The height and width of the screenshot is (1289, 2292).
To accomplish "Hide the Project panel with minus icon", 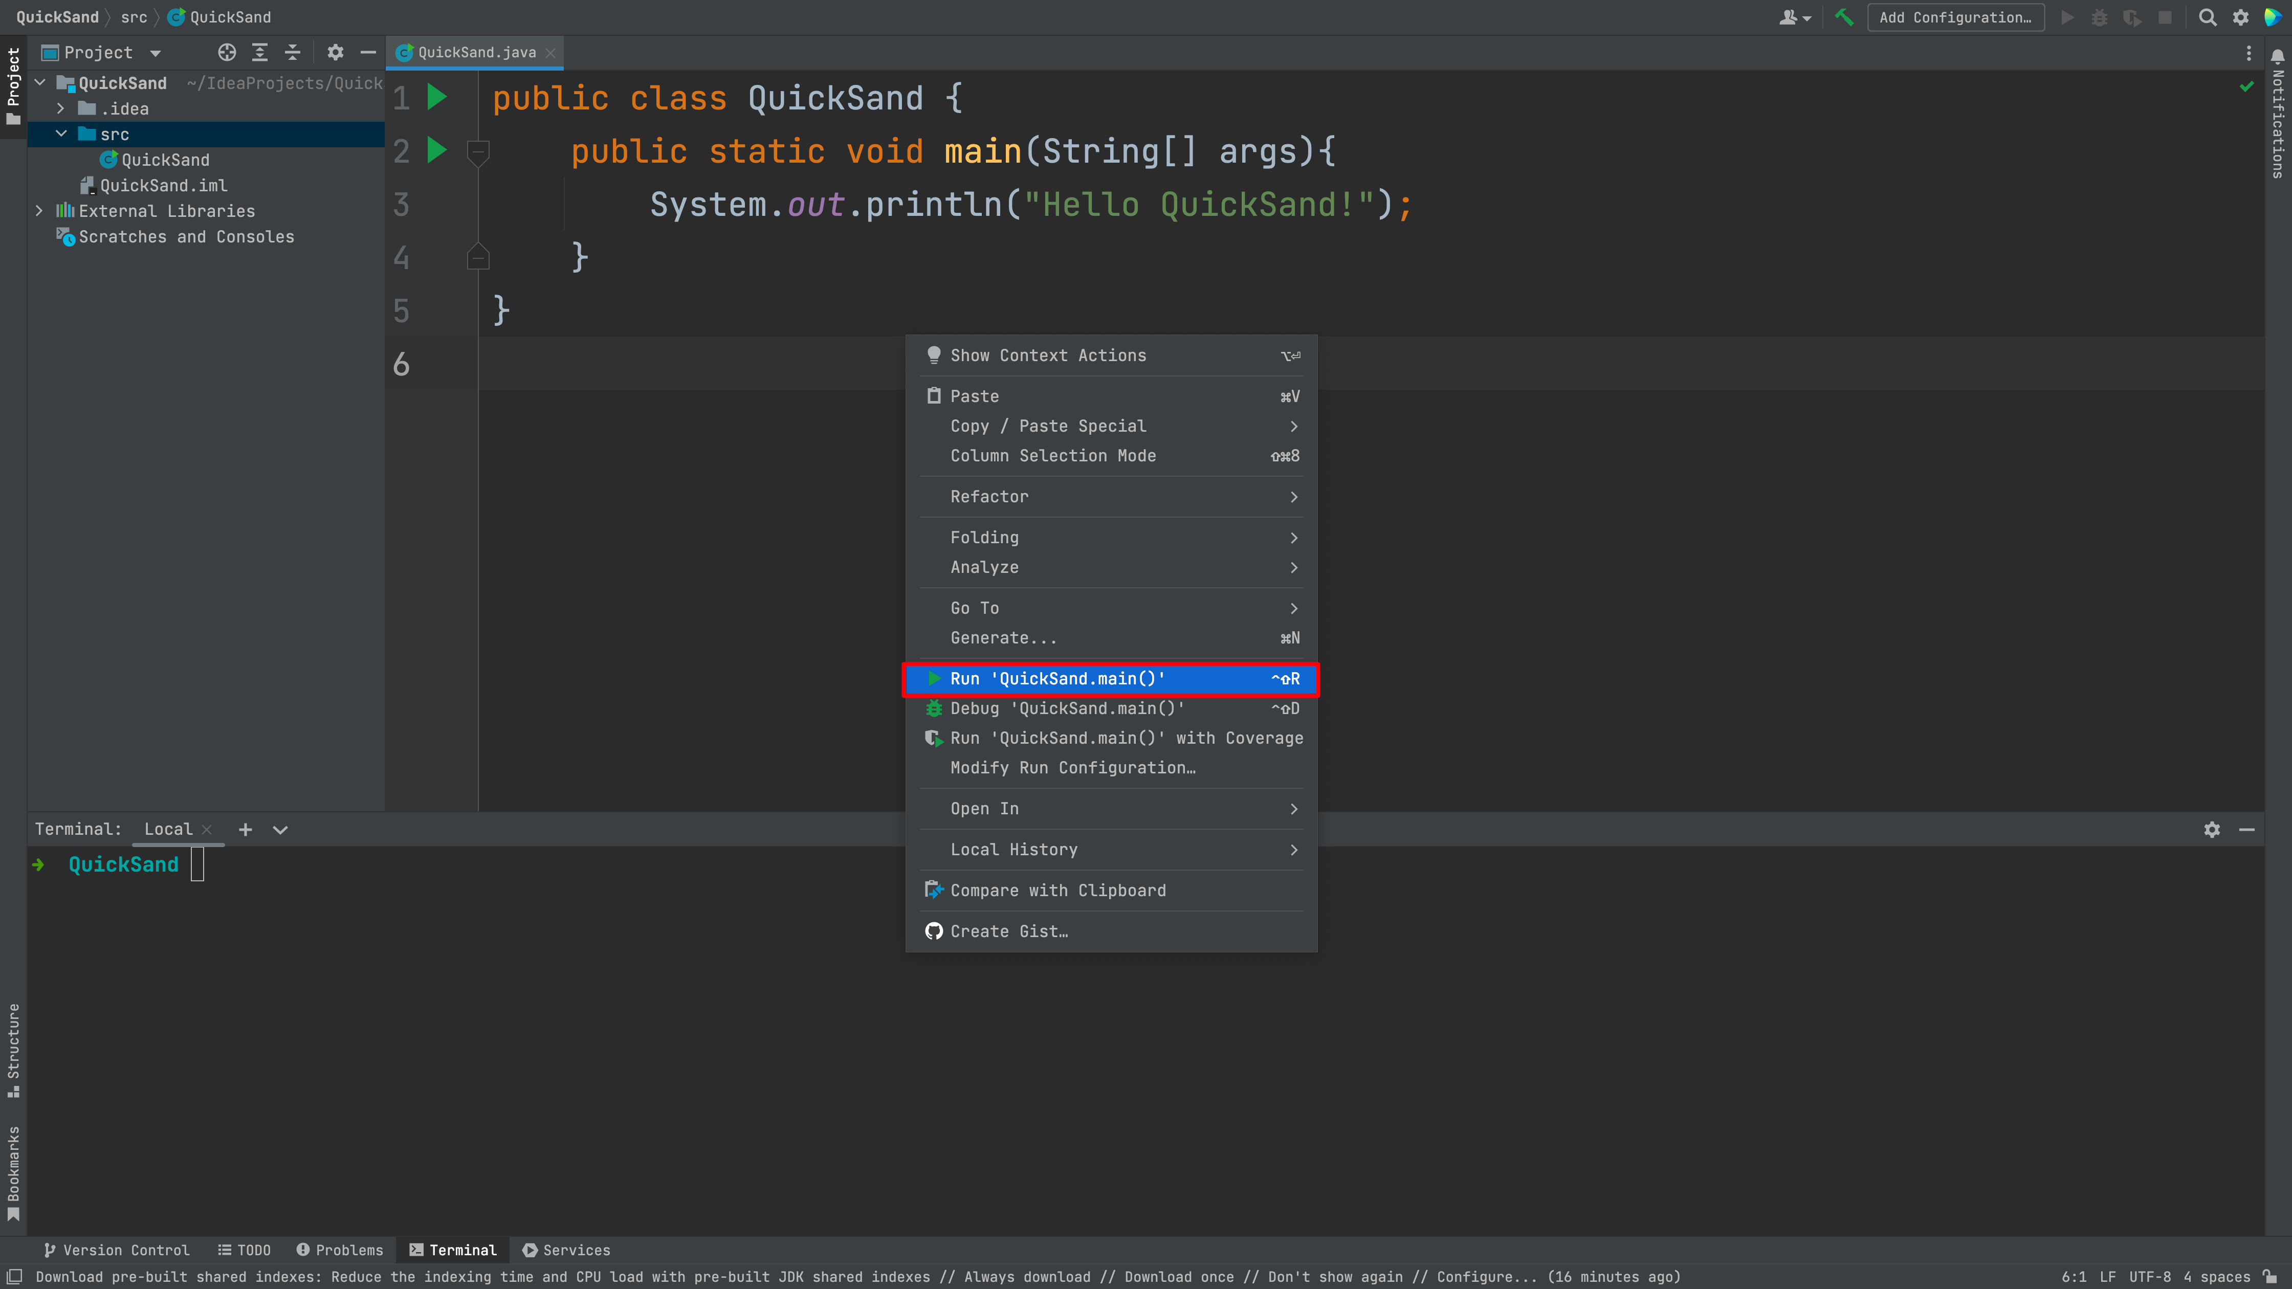I will (x=368, y=53).
